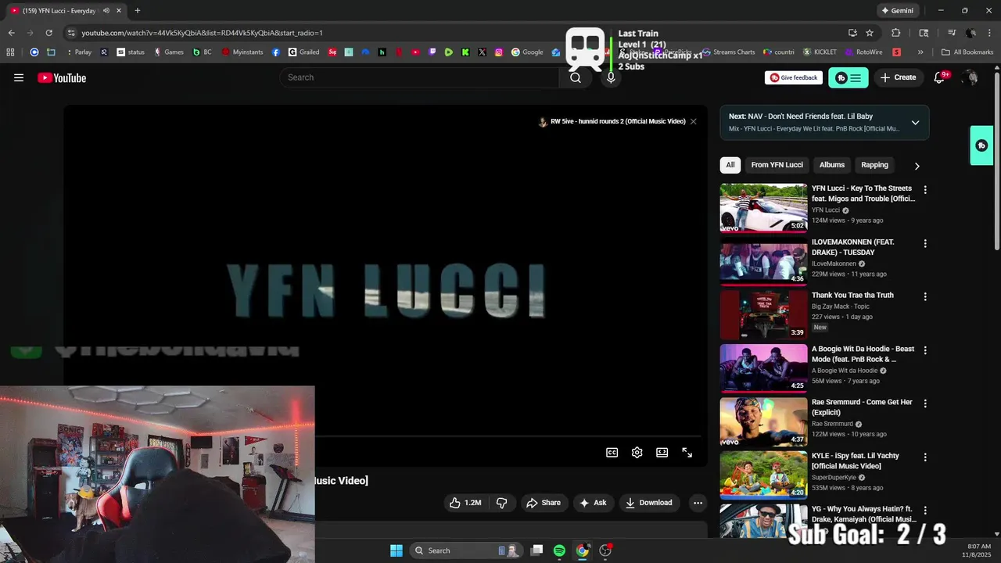
Task: Start voice search with the microphone icon
Action: point(611,77)
